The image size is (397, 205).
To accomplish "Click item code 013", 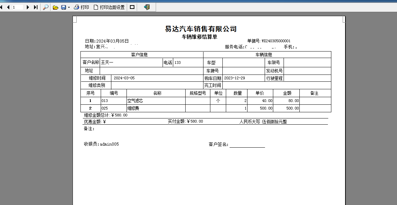I will 104,101.
